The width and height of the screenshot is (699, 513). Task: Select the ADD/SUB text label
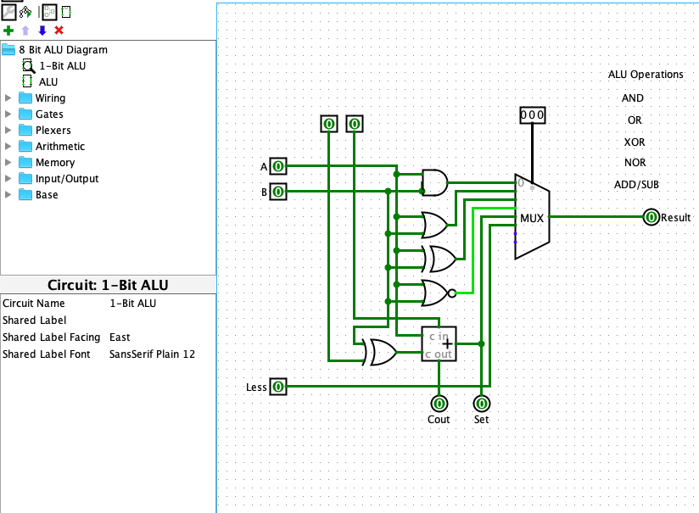(636, 185)
